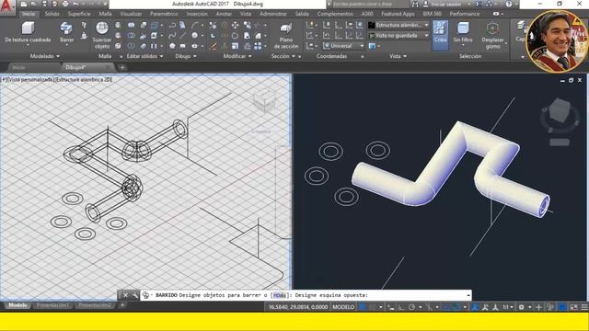Add a new drawing tab with plus
This screenshot has height=331, width=589.
tap(122, 67)
